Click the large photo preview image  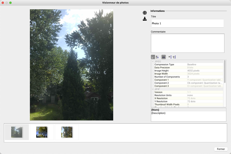pyautogui.click(x=71, y=65)
